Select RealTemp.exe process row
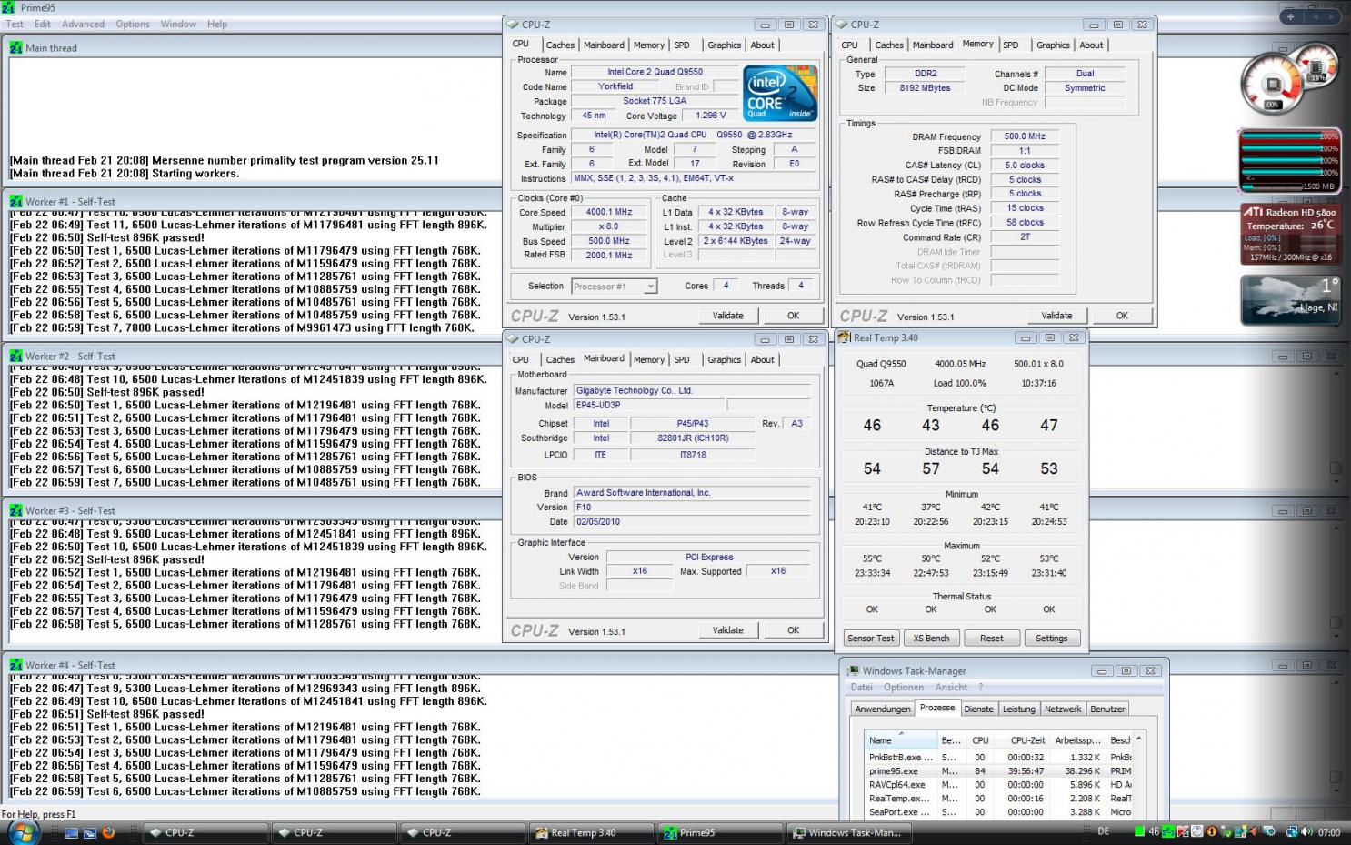Image resolution: width=1351 pixels, height=845 pixels. pyautogui.click(x=998, y=798)
